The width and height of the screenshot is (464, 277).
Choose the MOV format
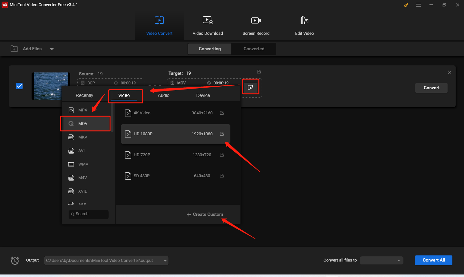pyautogui.click(x=86, y=124)
